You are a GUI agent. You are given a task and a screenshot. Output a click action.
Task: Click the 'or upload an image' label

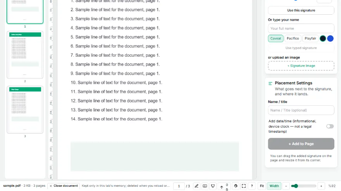point(284,57)
